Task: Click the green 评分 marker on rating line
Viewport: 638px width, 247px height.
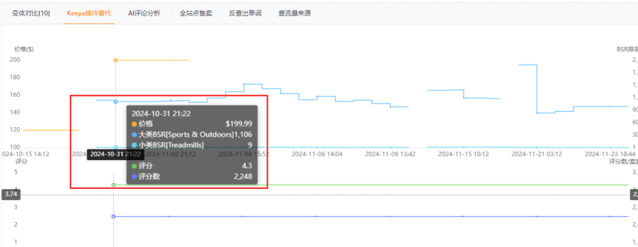Action: pos(113,184)
